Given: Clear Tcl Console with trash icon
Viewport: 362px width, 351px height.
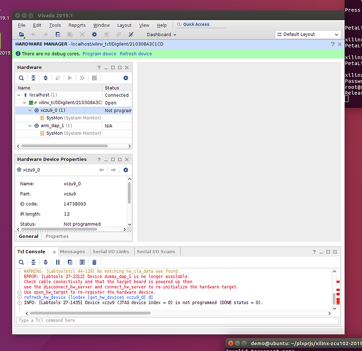Looking at the screenshot, I should coord(94,263).
